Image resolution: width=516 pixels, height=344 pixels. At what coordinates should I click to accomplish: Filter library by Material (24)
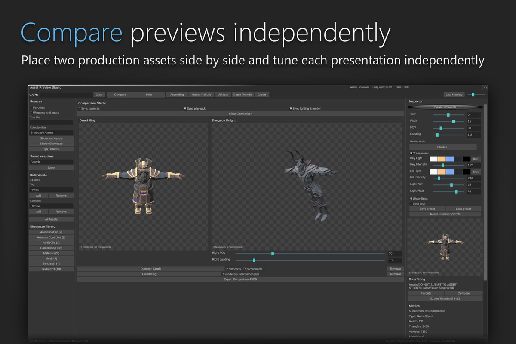coord(51,253)
